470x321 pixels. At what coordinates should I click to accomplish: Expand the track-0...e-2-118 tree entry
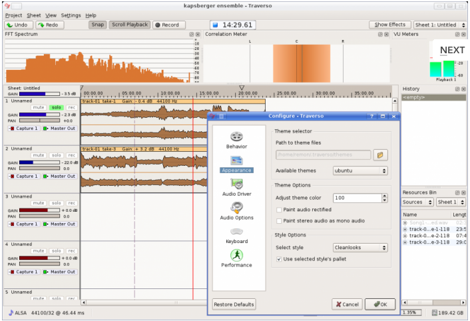click(x=405, y=236)
